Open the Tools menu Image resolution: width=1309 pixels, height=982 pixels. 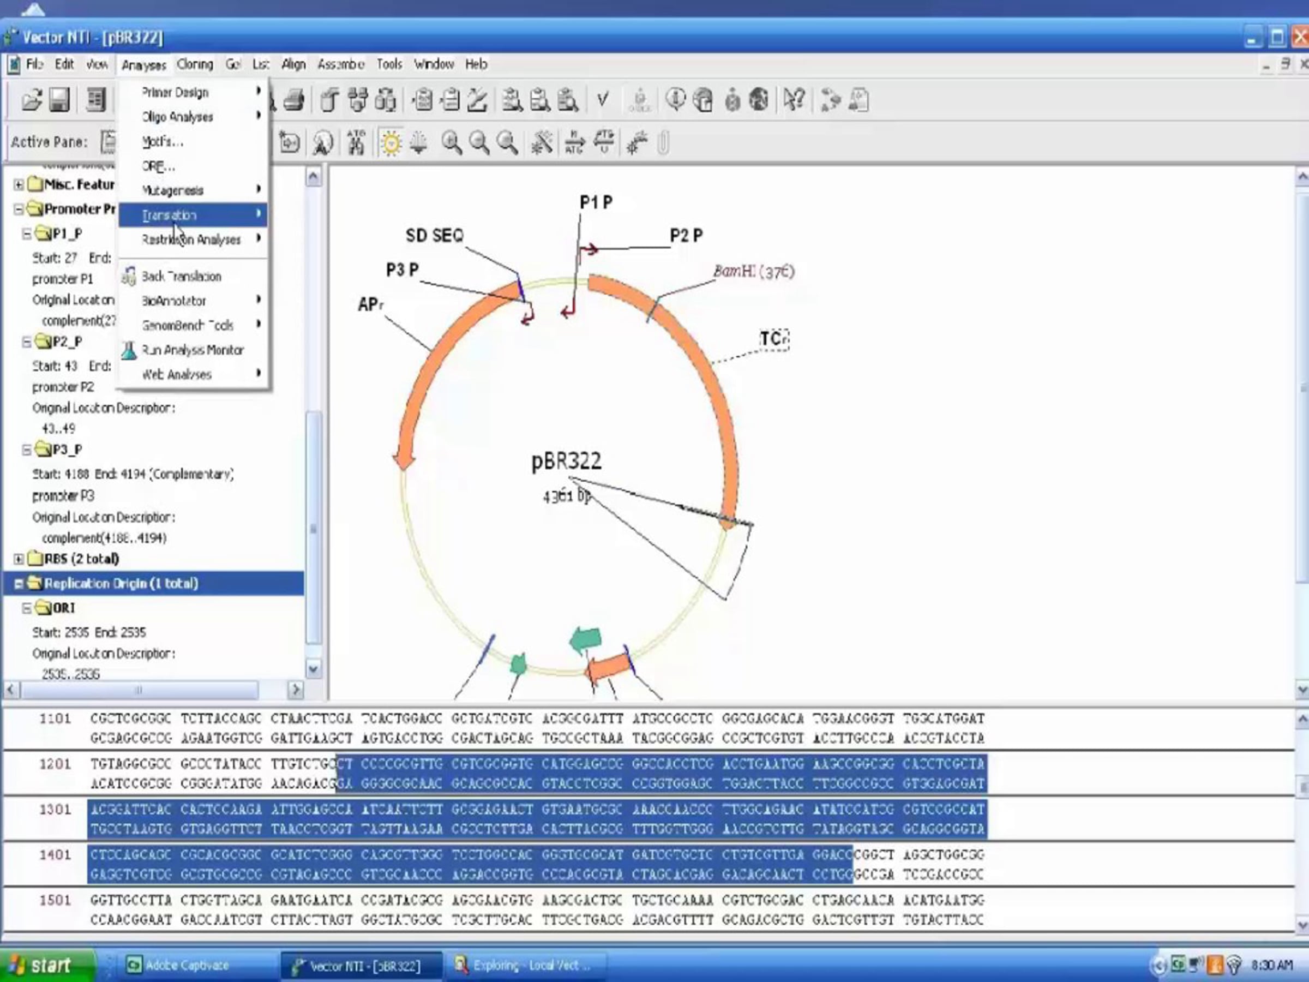(x=389, y=64)
